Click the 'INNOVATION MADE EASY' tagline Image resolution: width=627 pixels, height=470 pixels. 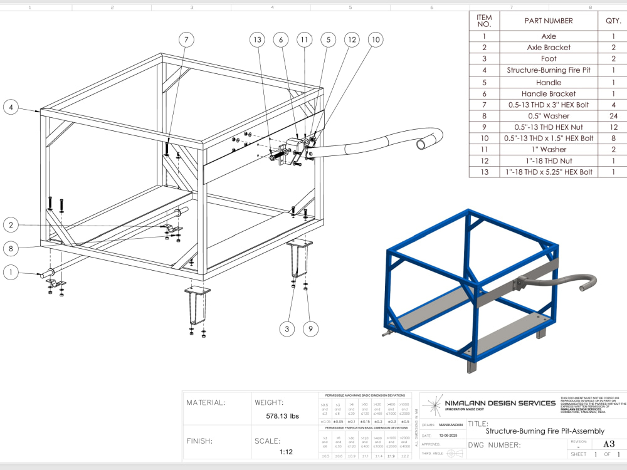click(x=464, y=409)
